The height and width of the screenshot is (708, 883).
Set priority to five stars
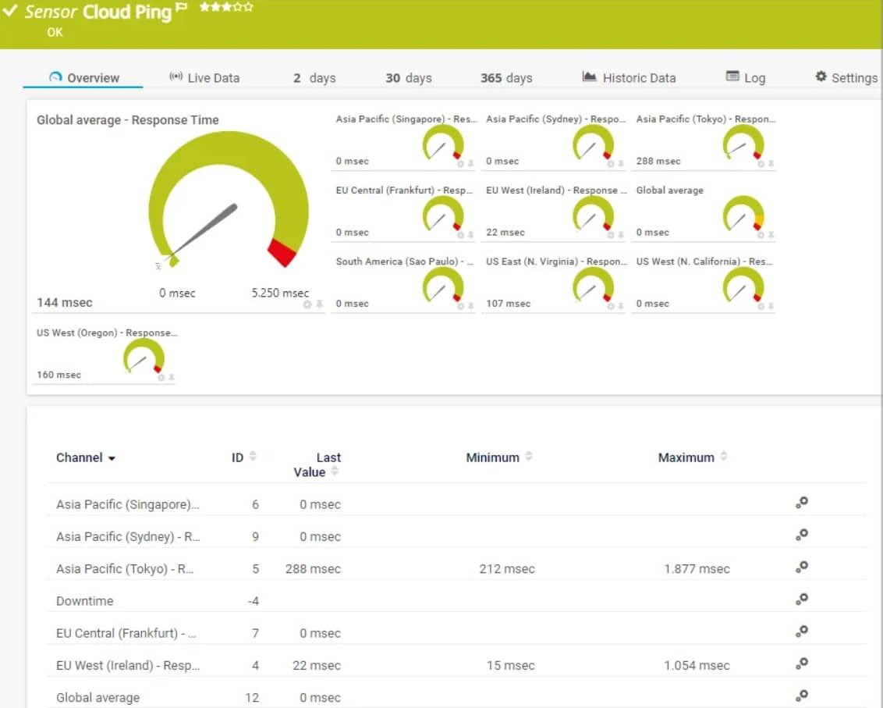click(x=248, y=7)
